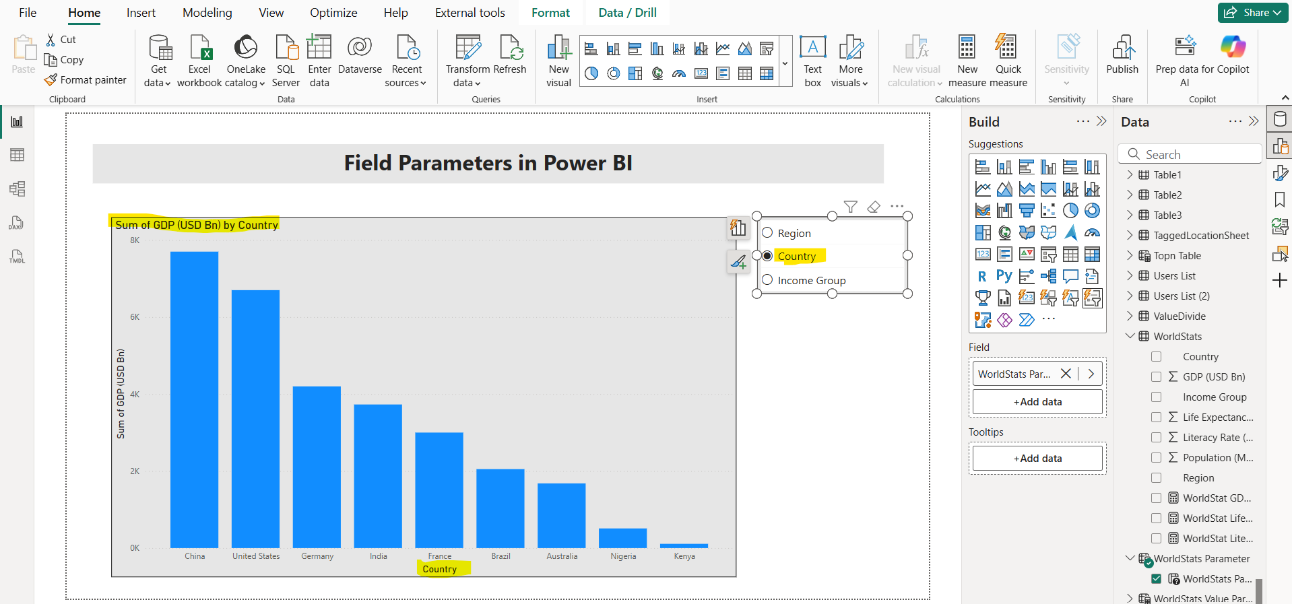Open the Insert ribbon tab
The width and height of the screenshot is (1292, 604).
click(141, 13)
